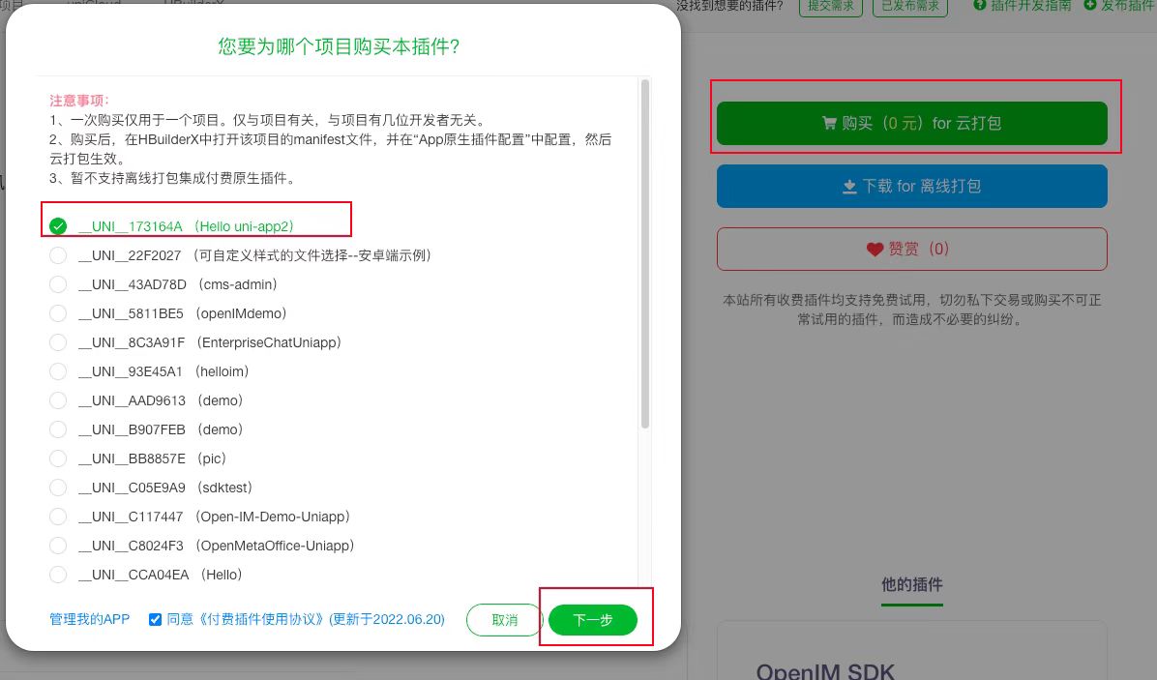Choose the __UNI__5811BE5 (openIMdemo) project
Viewport: 1157px width, 680px height.
[58, 313]
